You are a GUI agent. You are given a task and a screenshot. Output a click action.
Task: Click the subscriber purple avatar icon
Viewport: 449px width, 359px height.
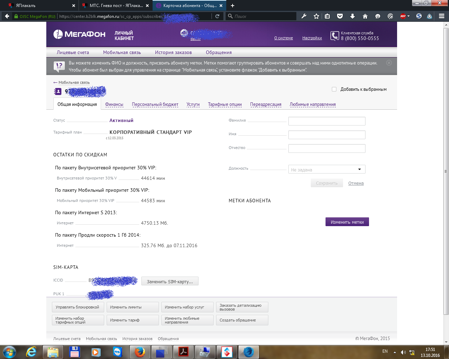[58, 92]
